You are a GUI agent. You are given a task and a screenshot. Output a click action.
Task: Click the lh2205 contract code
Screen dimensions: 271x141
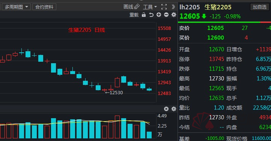point(190,7)
